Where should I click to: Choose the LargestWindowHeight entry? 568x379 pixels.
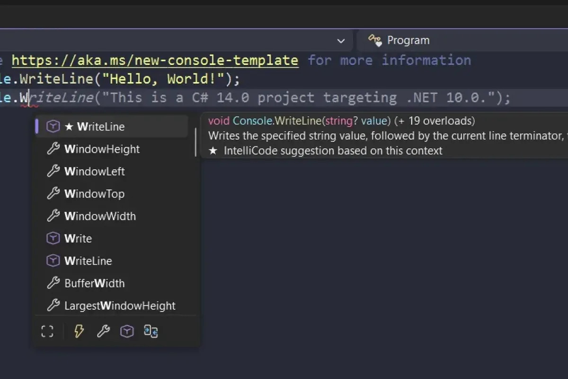[x=112, y=306]
